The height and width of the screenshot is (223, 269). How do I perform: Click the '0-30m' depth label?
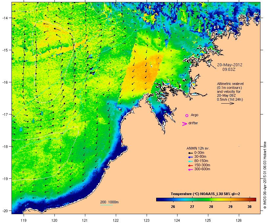coord(199,153)
